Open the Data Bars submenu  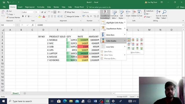click(x=113, y=35)
